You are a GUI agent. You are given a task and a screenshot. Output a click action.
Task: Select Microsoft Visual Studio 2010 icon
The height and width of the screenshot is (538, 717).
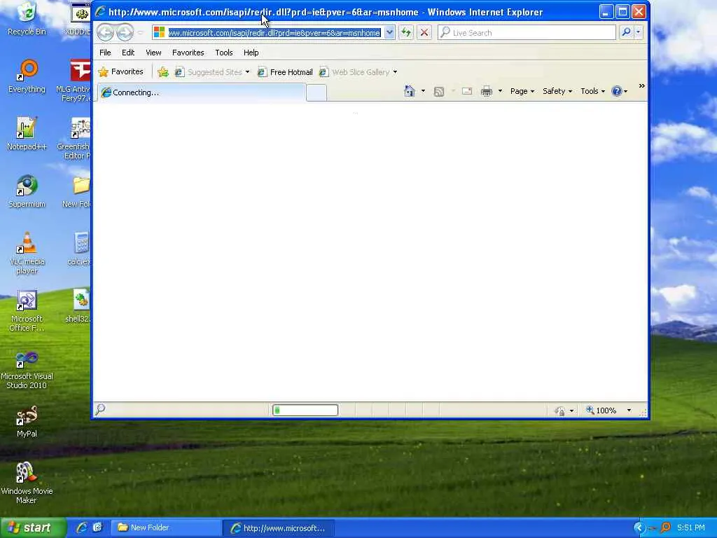[27, 370]
